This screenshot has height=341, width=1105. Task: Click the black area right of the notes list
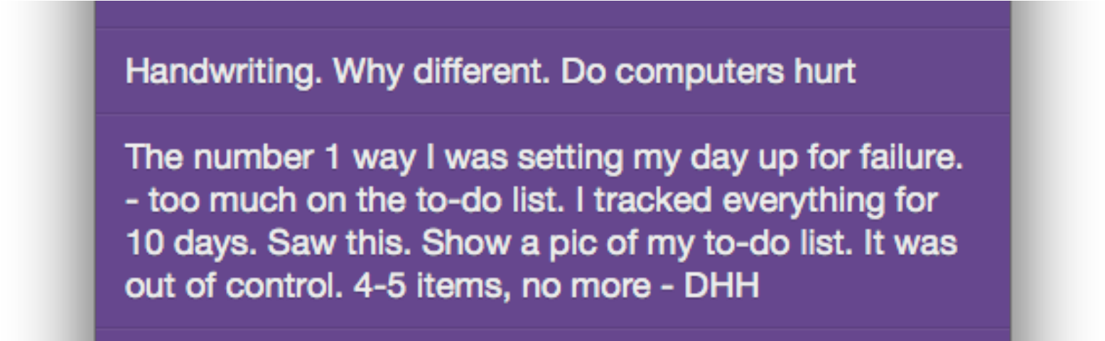pyautogui.click(x=1057, y=170)
